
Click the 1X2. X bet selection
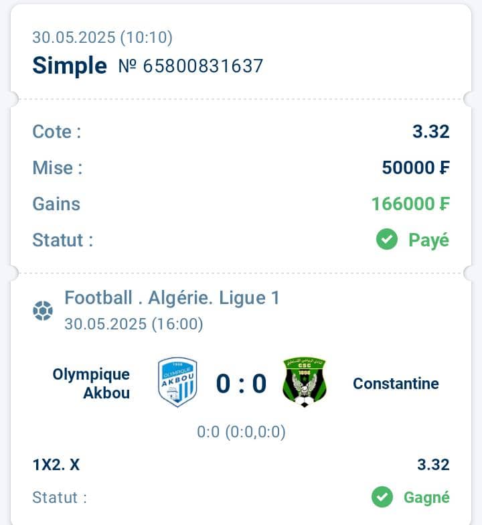point(56,465)
